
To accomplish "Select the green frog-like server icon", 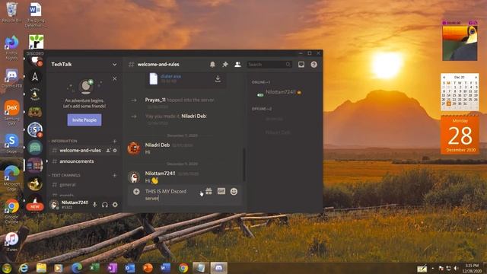I will (35, 112).
